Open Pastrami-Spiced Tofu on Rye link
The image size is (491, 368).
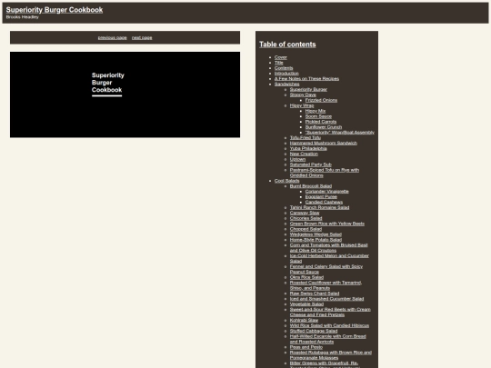325,173
